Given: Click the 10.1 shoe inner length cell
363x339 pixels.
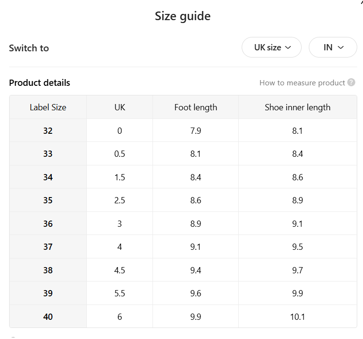Looking at the screenshot, I should 298,316.
